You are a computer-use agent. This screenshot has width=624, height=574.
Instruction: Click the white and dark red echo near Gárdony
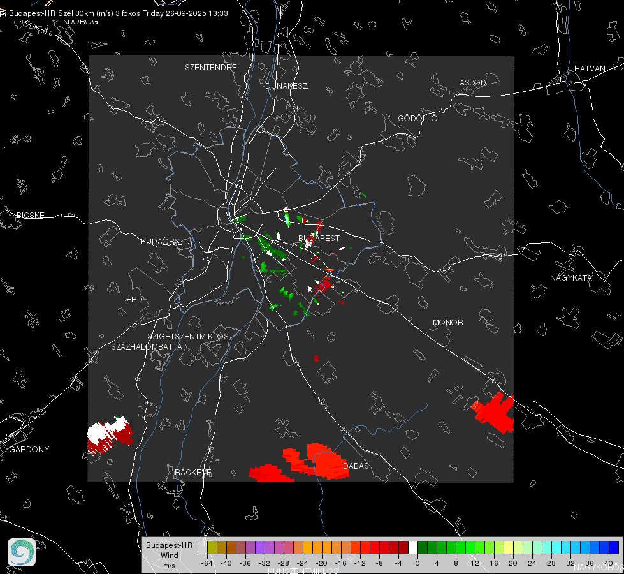pyautogui.click(x=110, y=435)
